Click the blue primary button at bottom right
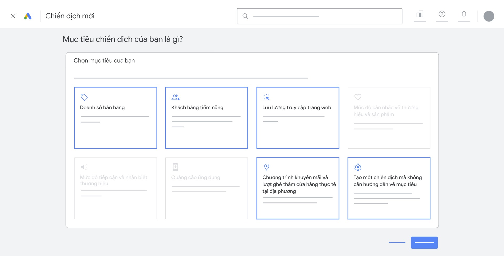The width and height of the screenshot is (504, 256). click(x=424, y=243)
